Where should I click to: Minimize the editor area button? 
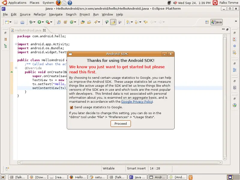[223, 29]
